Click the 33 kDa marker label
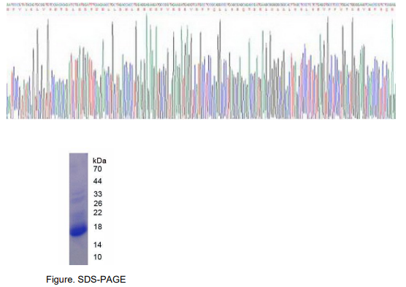 click(98, 194)
